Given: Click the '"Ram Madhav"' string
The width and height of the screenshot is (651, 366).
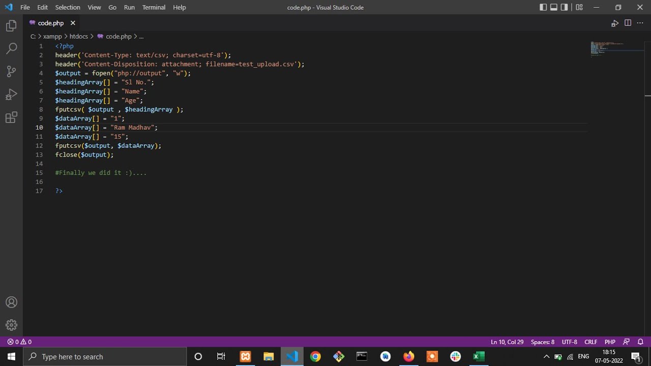Looking at the screenshot, I should (132, 128).
